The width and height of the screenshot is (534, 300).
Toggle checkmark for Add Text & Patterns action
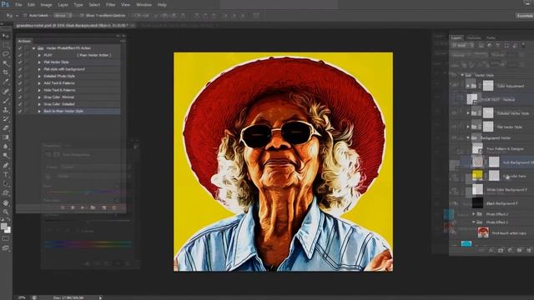pyautogui.click(x=20, y=83)
